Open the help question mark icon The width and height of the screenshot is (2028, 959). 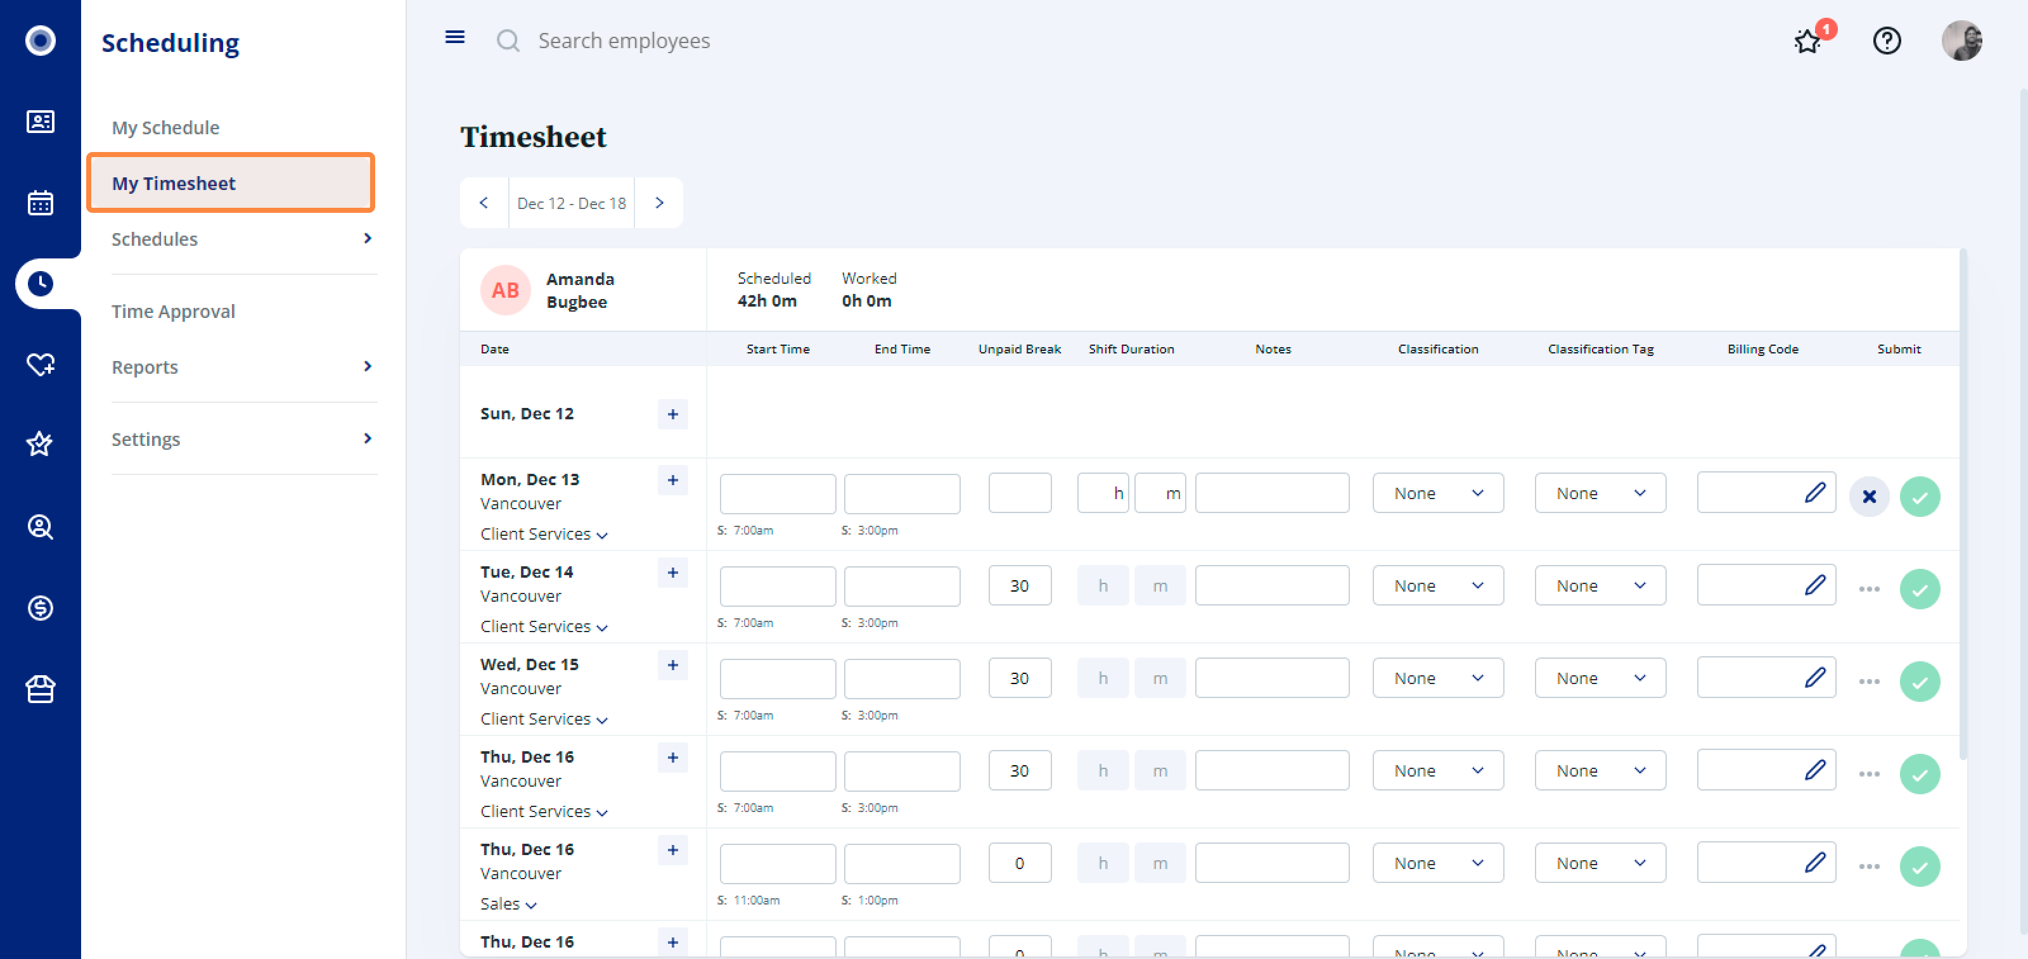[x=1886, y=40]
